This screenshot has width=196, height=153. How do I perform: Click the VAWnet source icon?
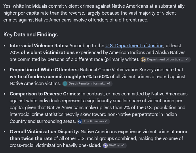pos(105,146)
